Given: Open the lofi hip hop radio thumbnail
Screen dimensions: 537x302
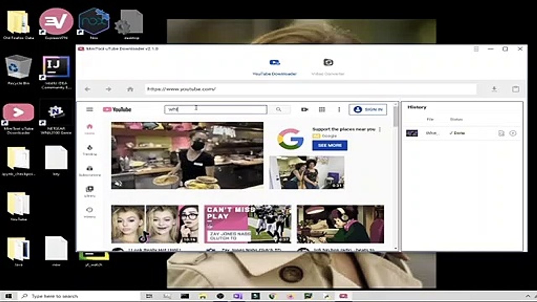Looking at the screenshot, I should point(340,224).
